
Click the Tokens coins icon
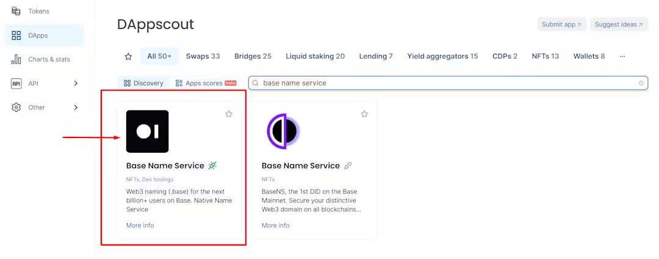pyautogui.click(x=16, y=12)
